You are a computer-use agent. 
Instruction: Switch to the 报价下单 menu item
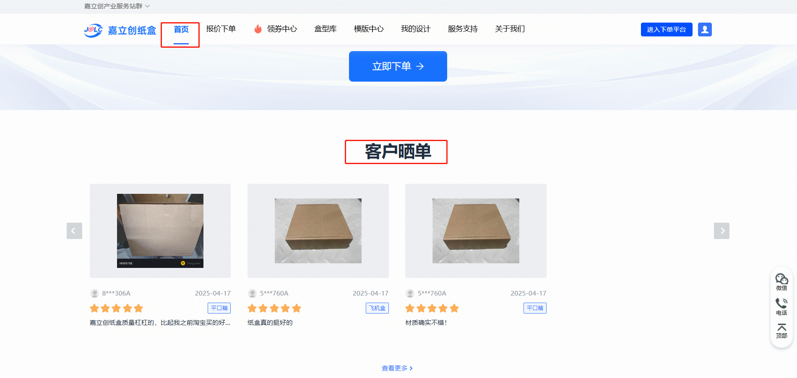pyautogui.click(x=221, y=29)
